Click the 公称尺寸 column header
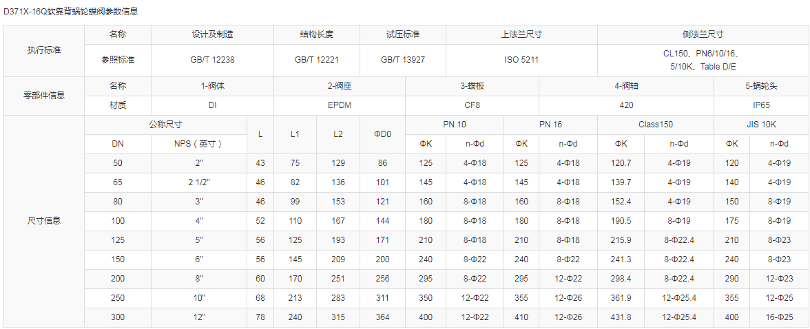Screen dimensions: 810x329 click(165, 125)
